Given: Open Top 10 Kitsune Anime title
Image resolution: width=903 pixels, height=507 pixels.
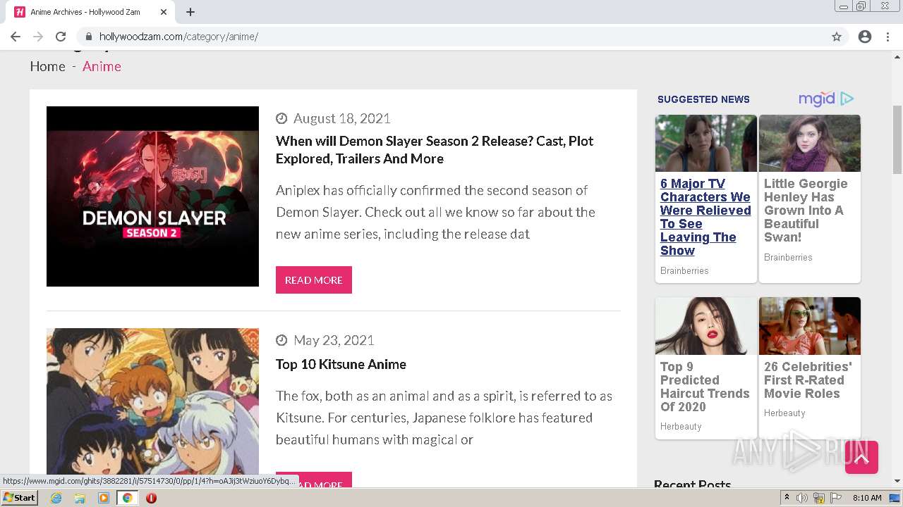Looking at the screenshot, I should (341, 364).
